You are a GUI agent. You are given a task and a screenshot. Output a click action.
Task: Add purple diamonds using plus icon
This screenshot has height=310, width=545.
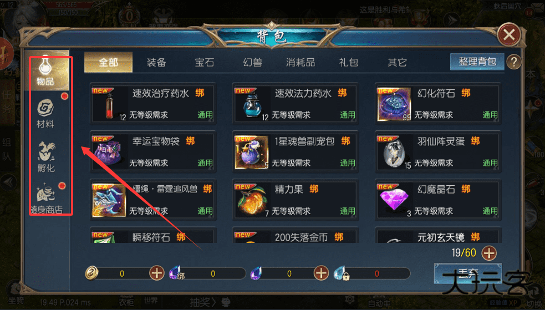[321, 273]
